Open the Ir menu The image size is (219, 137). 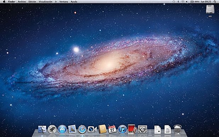56,2
